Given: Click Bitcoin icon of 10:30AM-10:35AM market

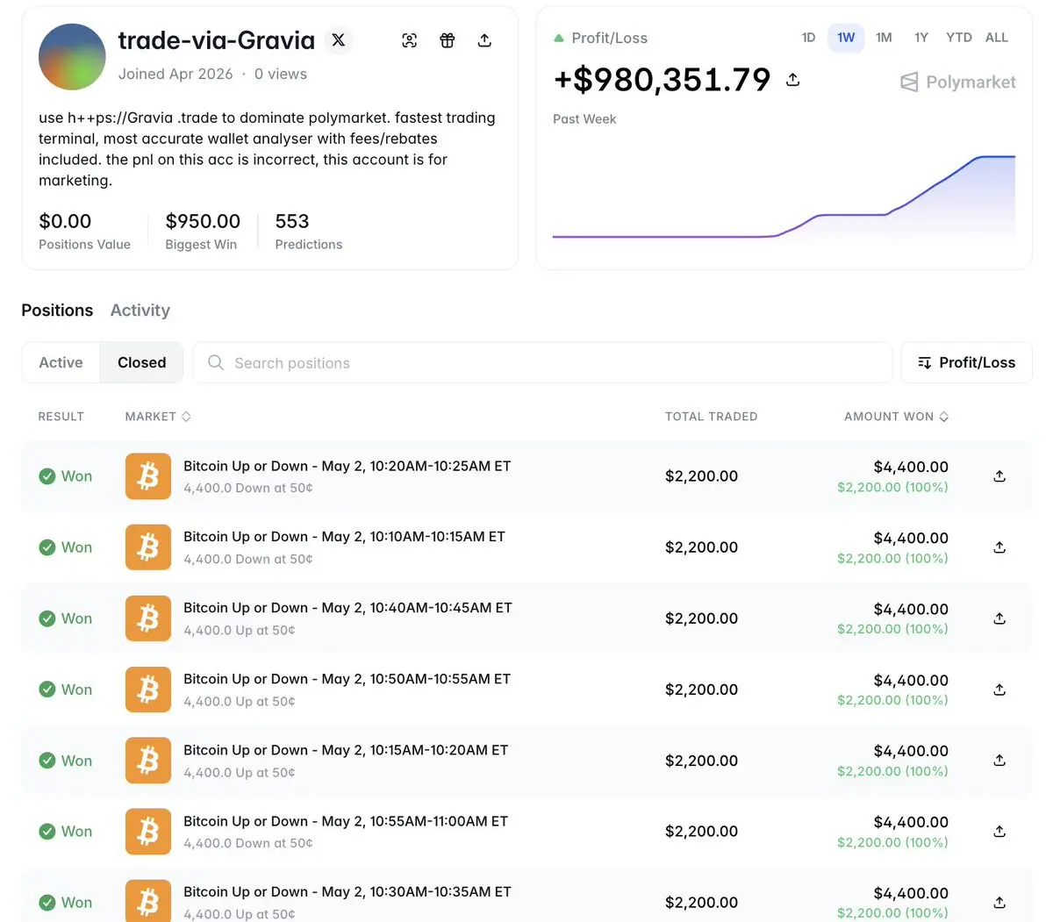Looking at the screenshot, I should (x=148, y=901).
